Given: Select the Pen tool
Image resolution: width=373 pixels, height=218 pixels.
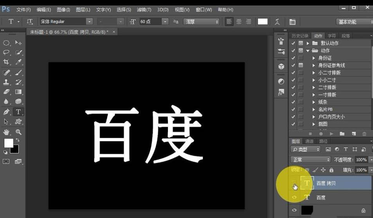Looking at the screenshot, I should [x=6, y=112].
